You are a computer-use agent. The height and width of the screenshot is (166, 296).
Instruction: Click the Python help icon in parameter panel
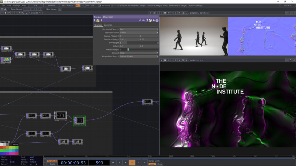98,20
